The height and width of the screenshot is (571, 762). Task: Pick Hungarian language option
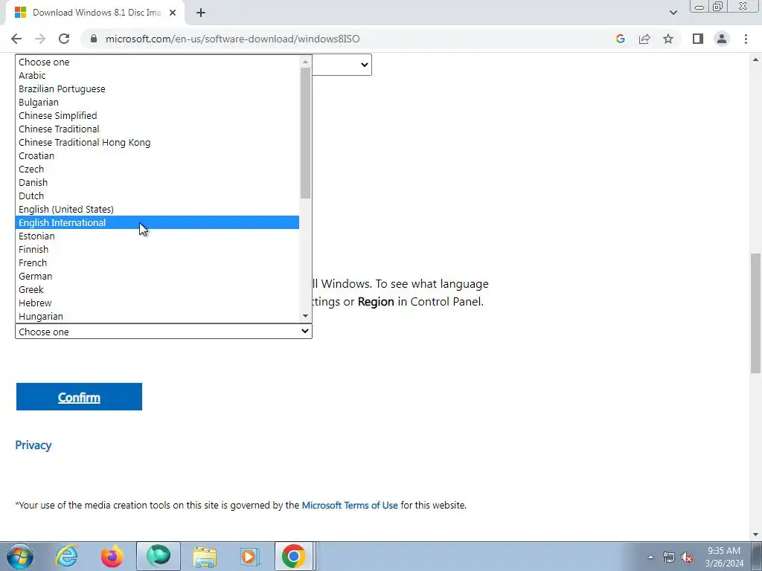tap(157, 316)
